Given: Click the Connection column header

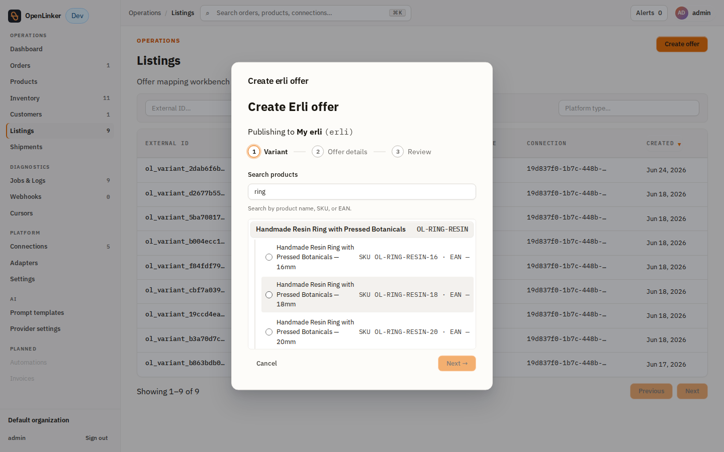Looking at the screenshot, I should pyautogui.click(x=547, y=144).
